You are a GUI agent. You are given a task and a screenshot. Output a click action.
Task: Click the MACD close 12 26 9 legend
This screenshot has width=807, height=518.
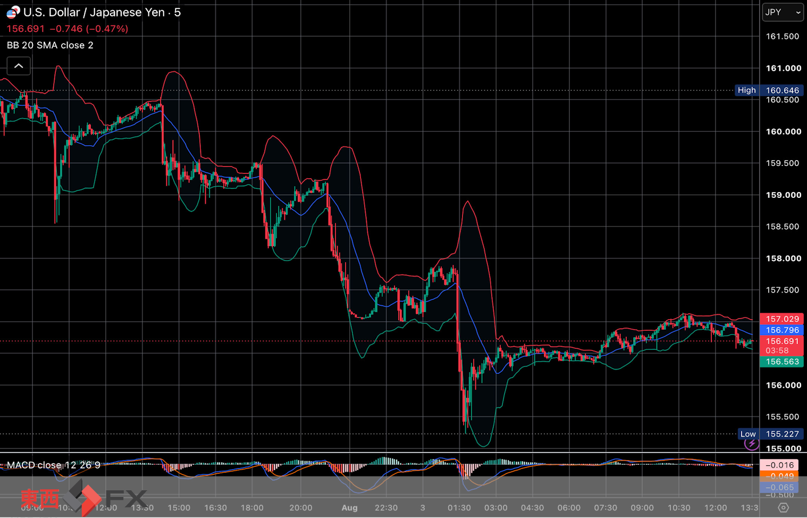(x=54, y=465)
